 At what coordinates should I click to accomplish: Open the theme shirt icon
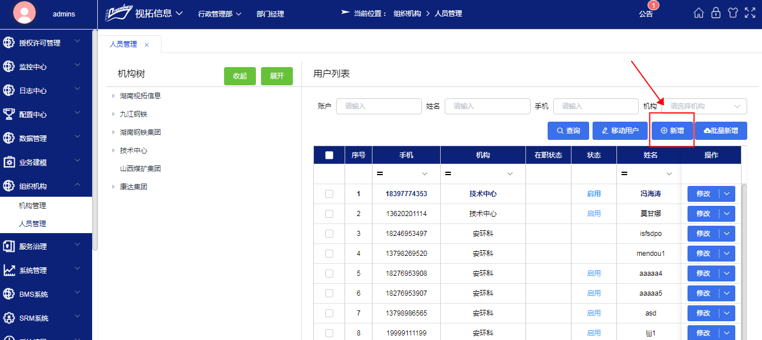pyautogui.click(x=732, y=13)
